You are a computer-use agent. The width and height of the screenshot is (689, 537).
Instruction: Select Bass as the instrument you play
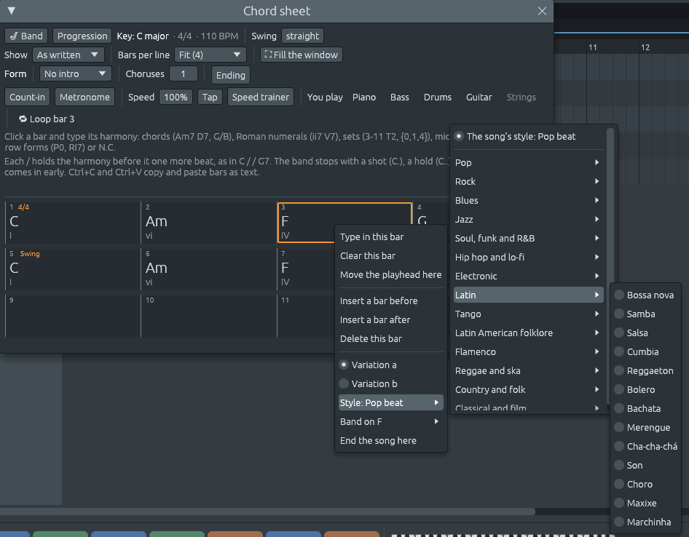[x=399, y=97]
